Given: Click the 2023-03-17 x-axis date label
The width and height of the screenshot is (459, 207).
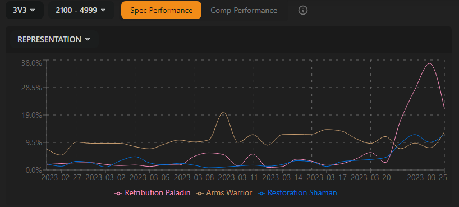Looking at the screenshot, I should click(327, 177).
